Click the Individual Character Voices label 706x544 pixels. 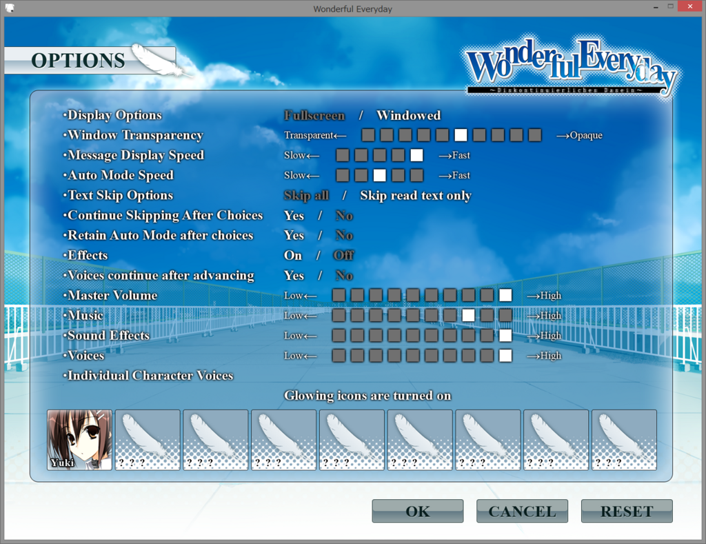148,376
